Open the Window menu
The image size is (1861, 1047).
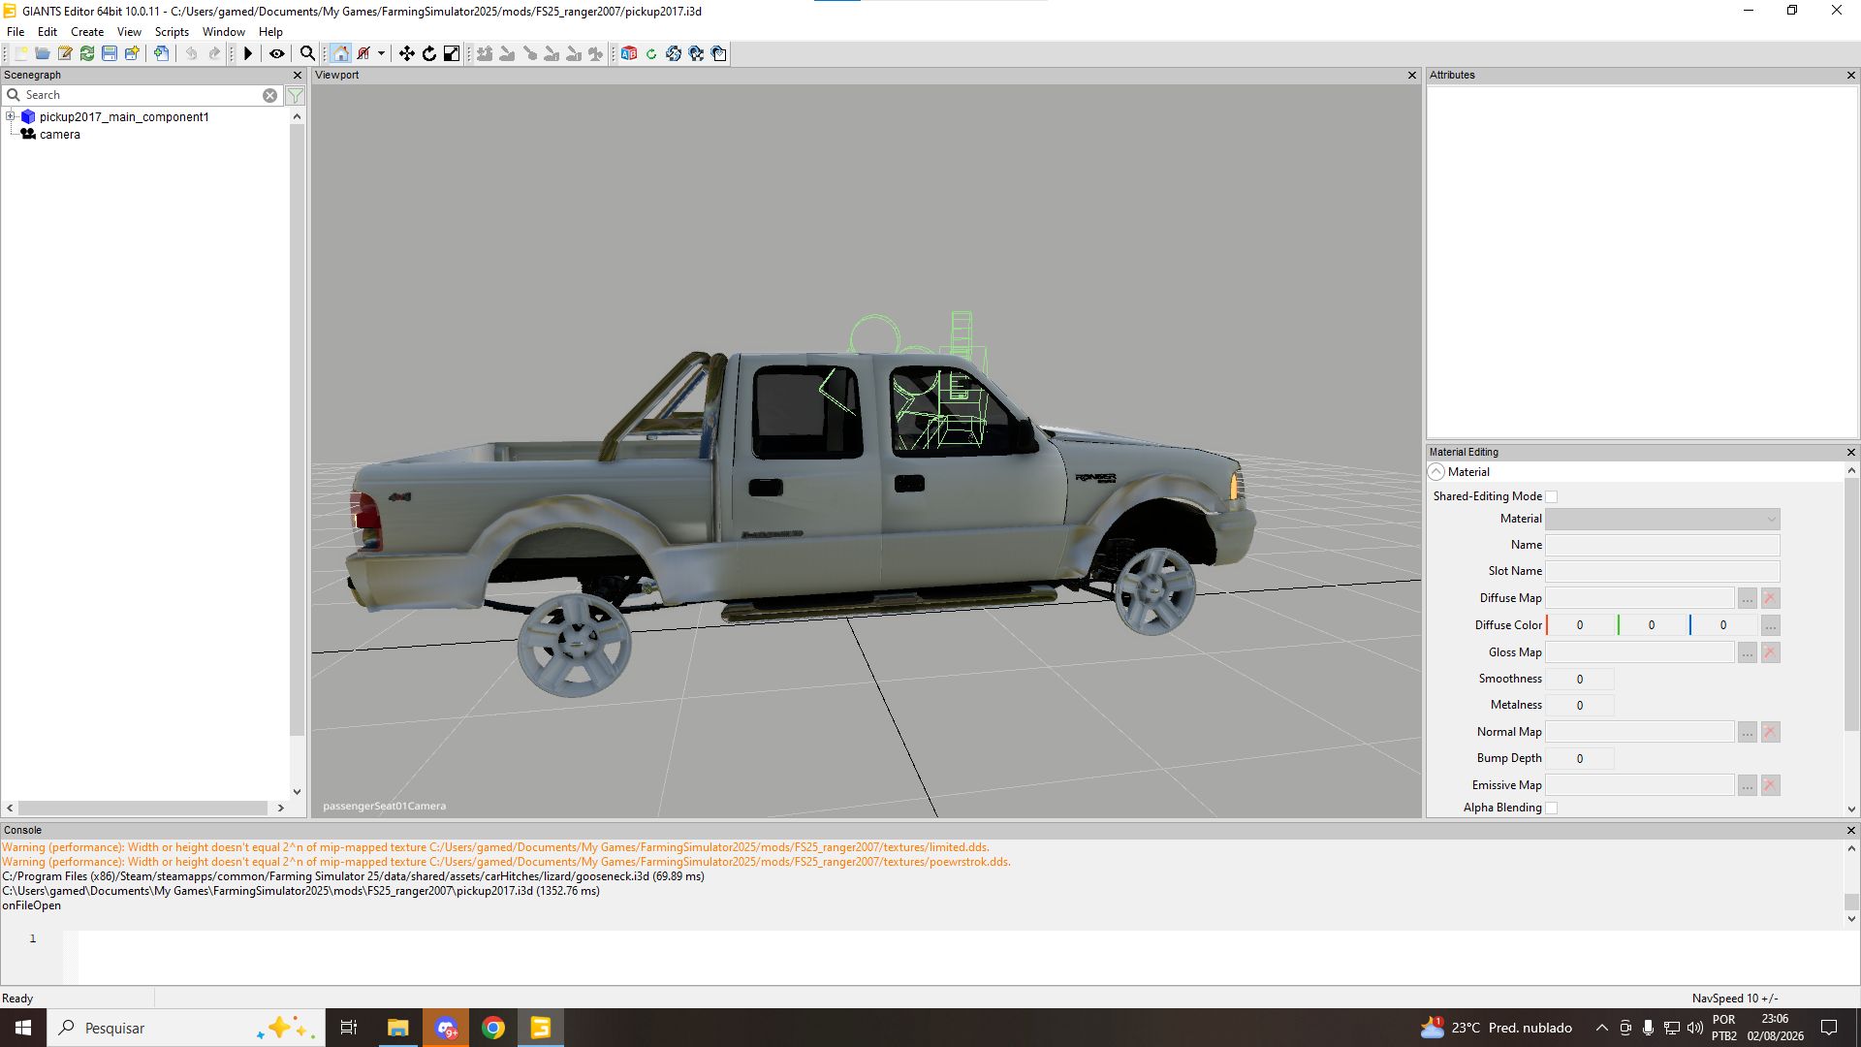[224, 32]
